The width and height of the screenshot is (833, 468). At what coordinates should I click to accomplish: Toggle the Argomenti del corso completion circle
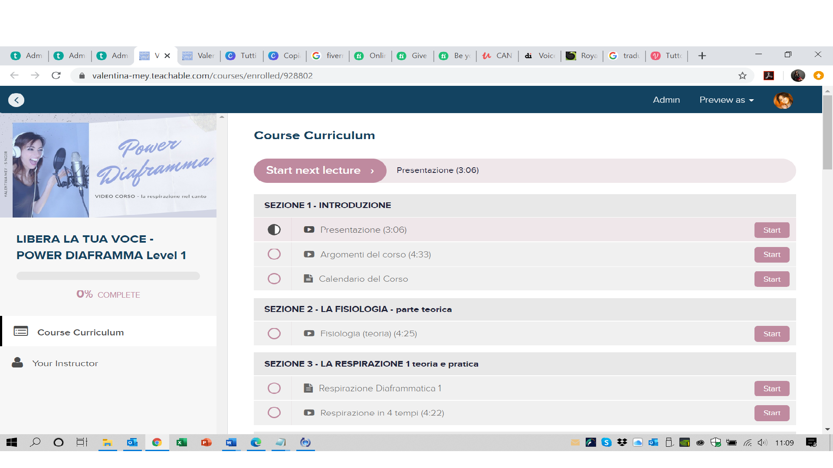pos(274,254)
